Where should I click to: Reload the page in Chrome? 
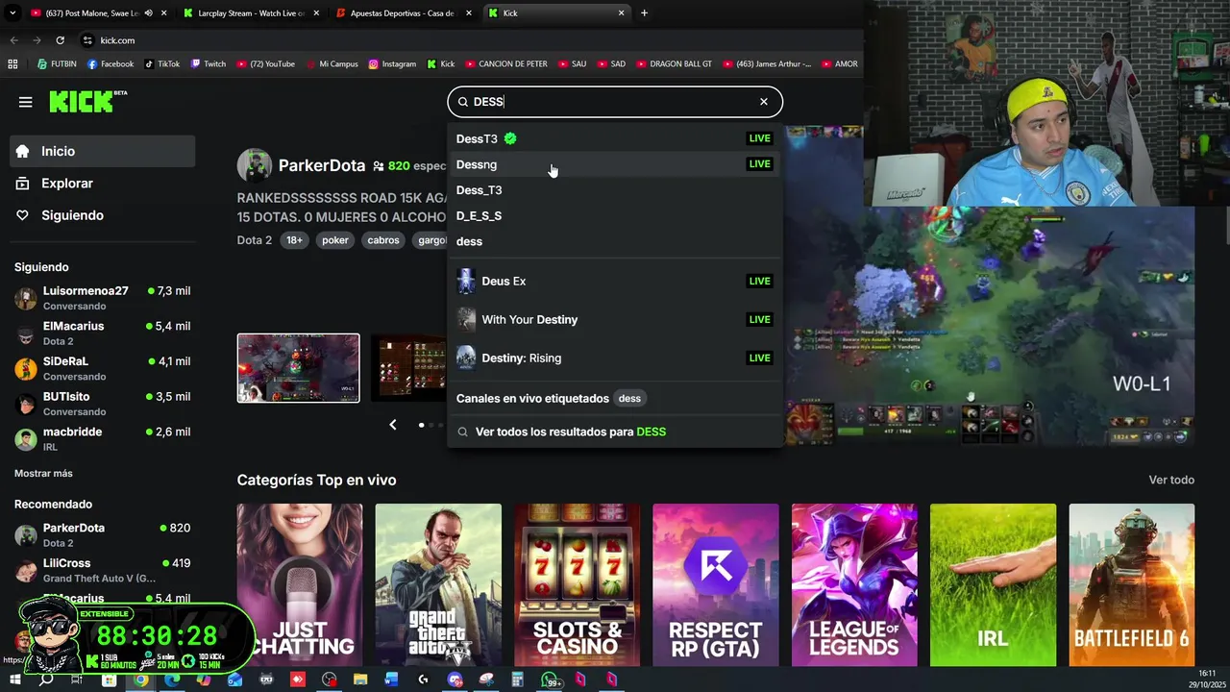click(x=60, y=40)
